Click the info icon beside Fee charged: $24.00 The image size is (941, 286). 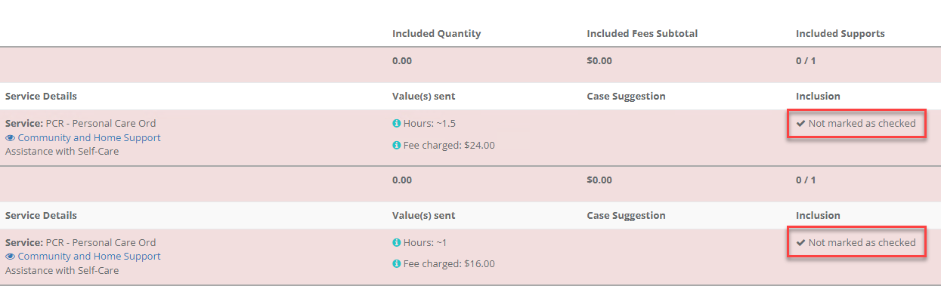click(x=396, y=145)
